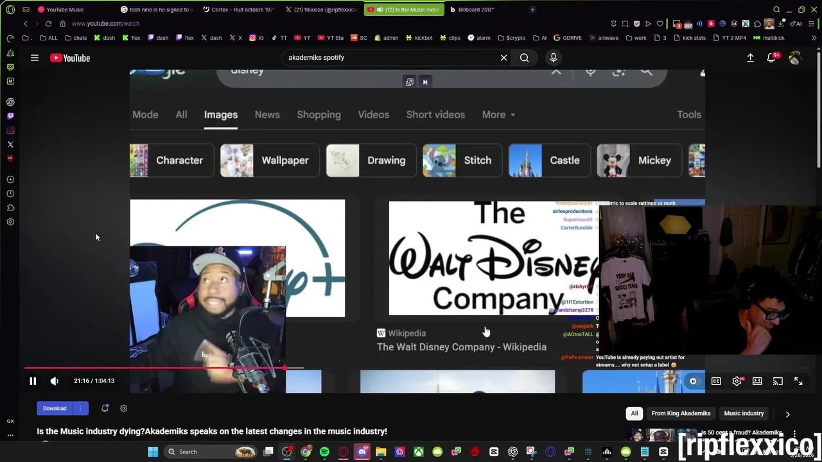822x462 pixels.
Task: Start voice search with the microphone
Action: tap(554, 58)
